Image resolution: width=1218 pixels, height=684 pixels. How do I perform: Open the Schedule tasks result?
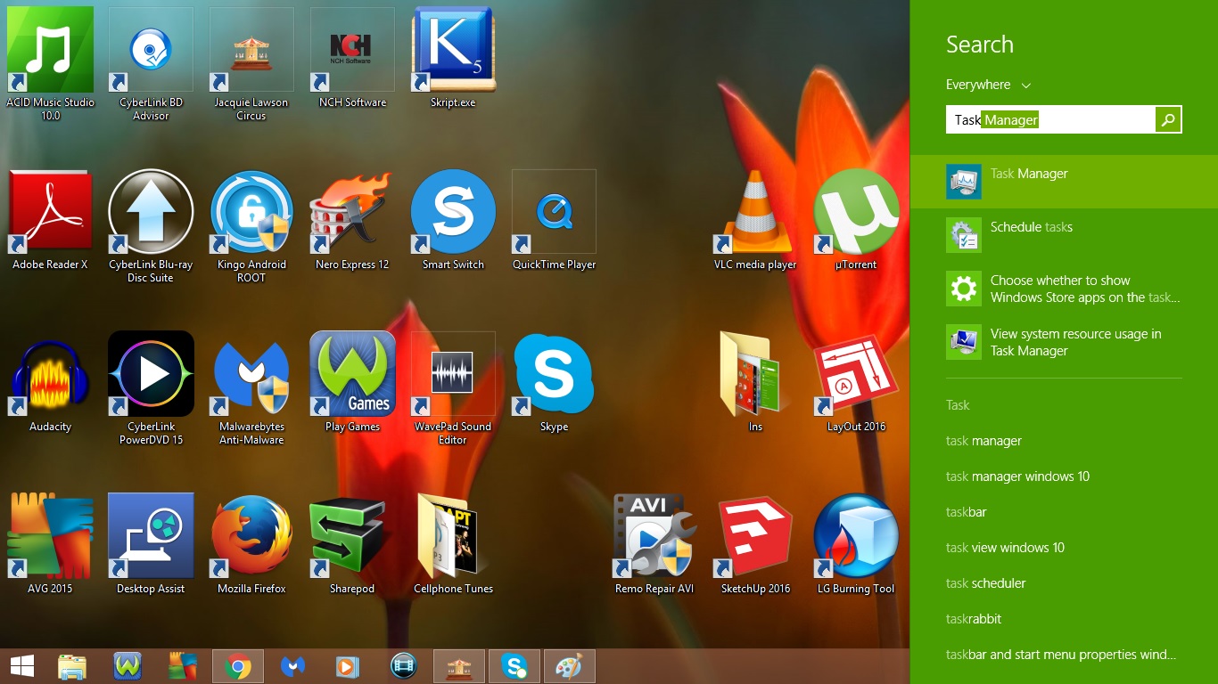click(1064, 235)
